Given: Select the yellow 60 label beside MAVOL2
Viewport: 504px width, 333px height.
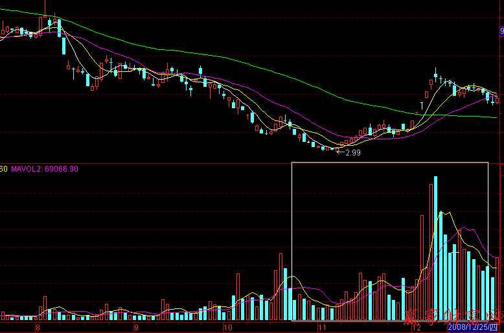Looking at the screenshot, I should click(x=3, y=169).
